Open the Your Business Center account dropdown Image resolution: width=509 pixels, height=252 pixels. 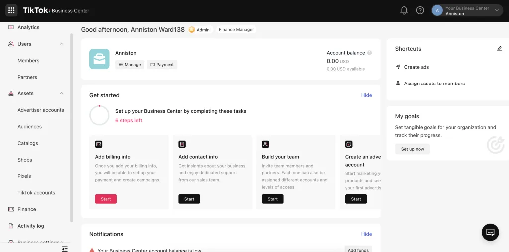pyautogui.click(x=467, y=11)
